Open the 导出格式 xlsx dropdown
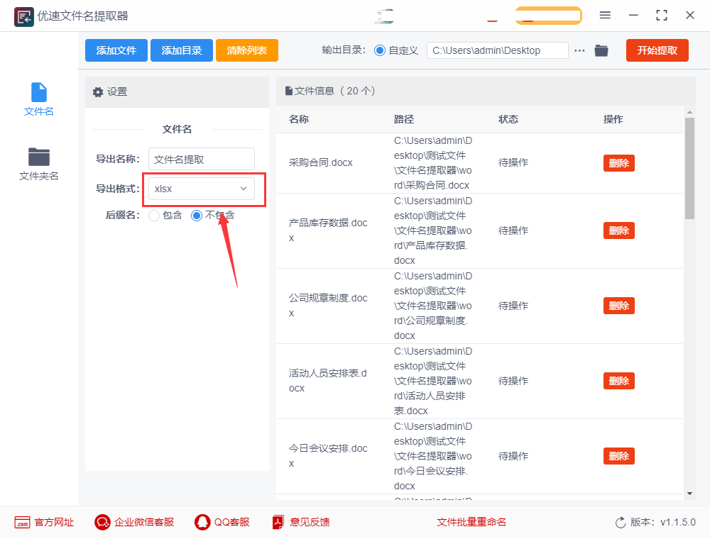The height and width of the screenshot is (539, 710). click(202, 189)
